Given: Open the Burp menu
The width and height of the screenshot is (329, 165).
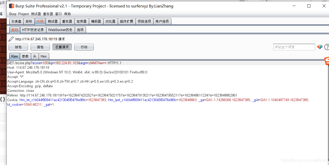Looking at the screenshot, I should coord(13,14).
